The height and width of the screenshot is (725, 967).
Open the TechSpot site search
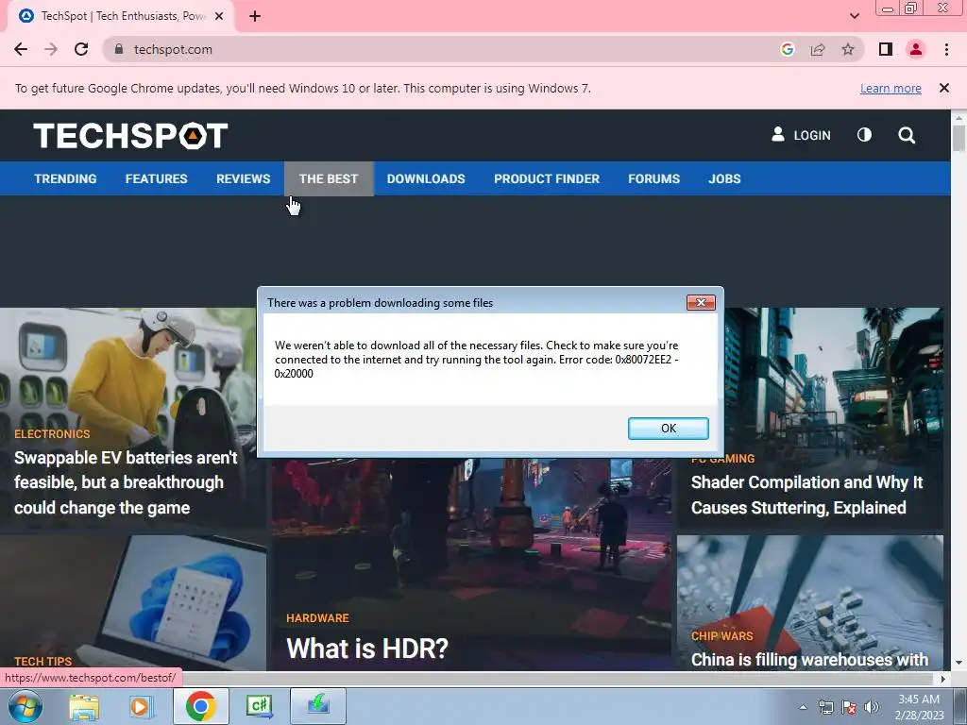click(907, 135)
